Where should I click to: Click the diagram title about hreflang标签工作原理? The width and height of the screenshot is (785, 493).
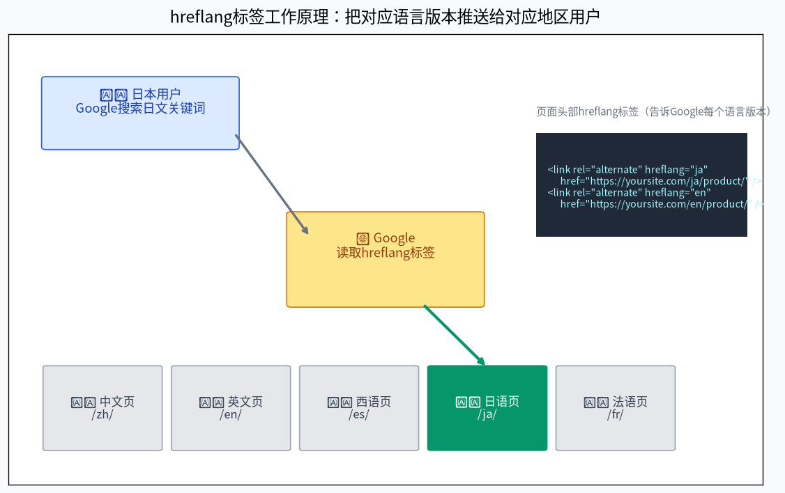point(385,17)
